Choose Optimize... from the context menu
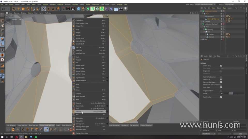The image size is (248, 139). coord(79,112)
